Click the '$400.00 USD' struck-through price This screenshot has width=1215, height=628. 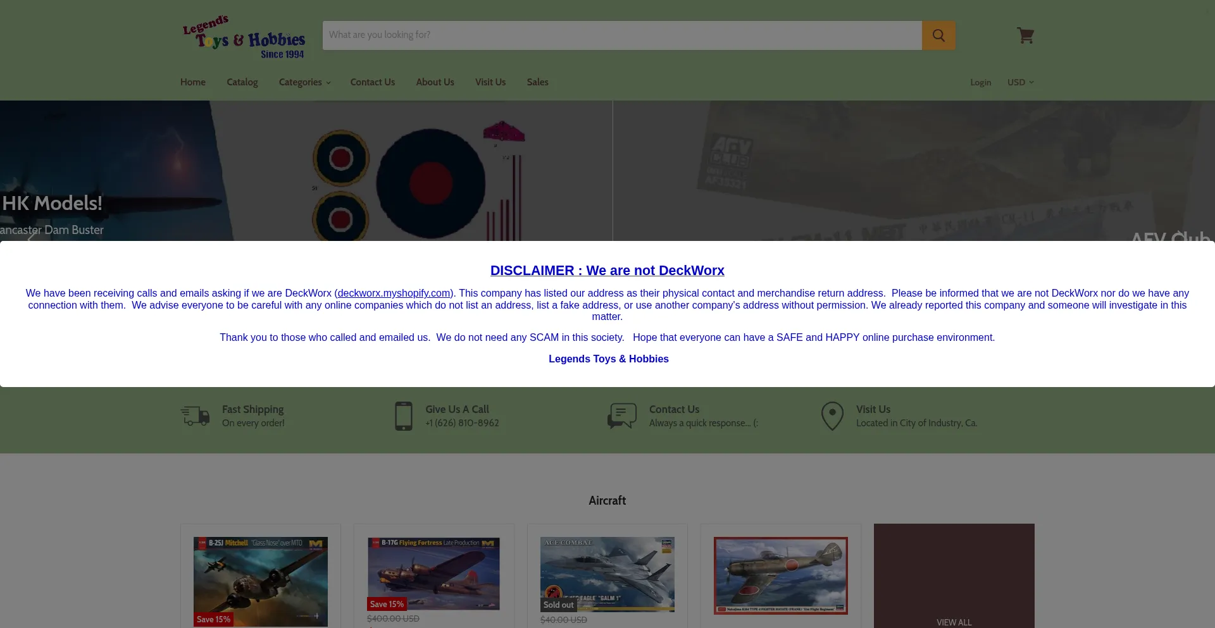[393, 619]
